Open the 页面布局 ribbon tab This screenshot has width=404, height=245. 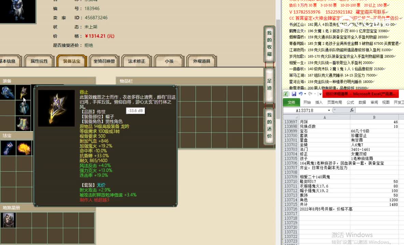334,102
